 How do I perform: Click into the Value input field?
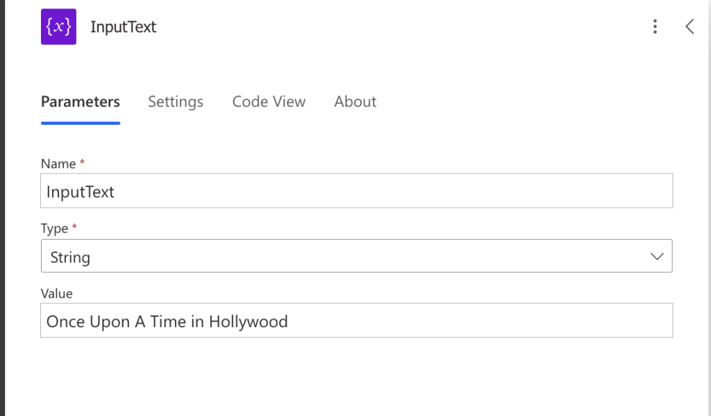click(356, 321)
